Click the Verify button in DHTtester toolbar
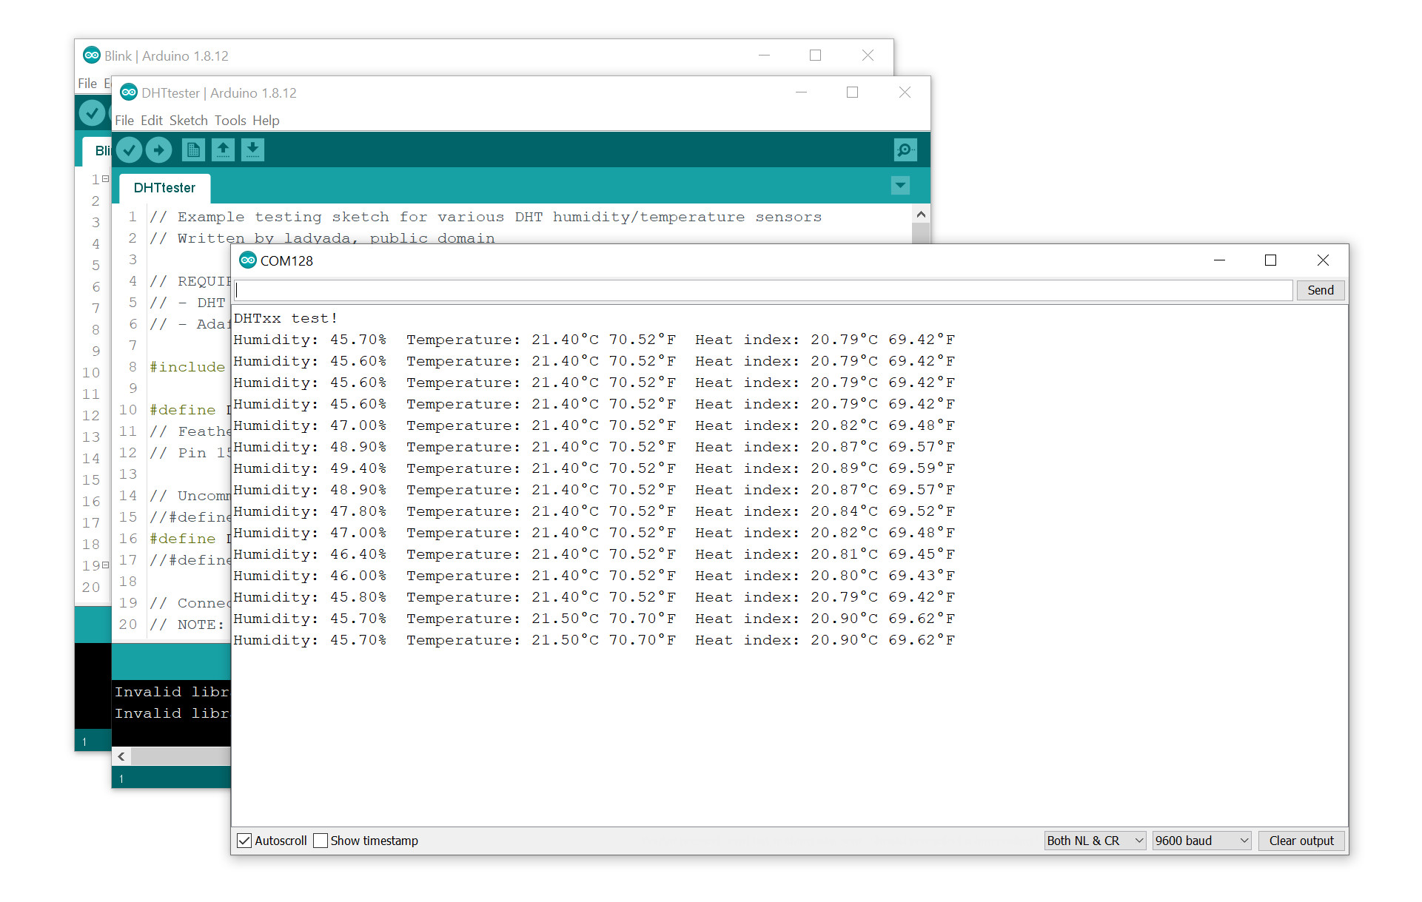Screen dimensions: 1422x902 pyautogui.click(x=129, y=150)
